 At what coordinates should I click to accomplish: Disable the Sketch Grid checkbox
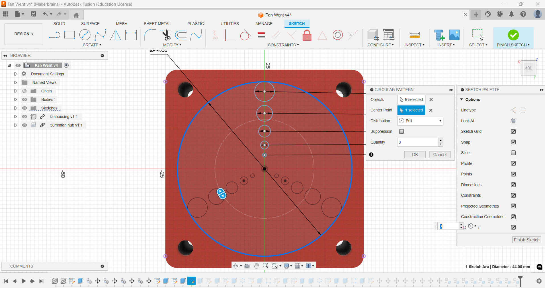(513, 131)
